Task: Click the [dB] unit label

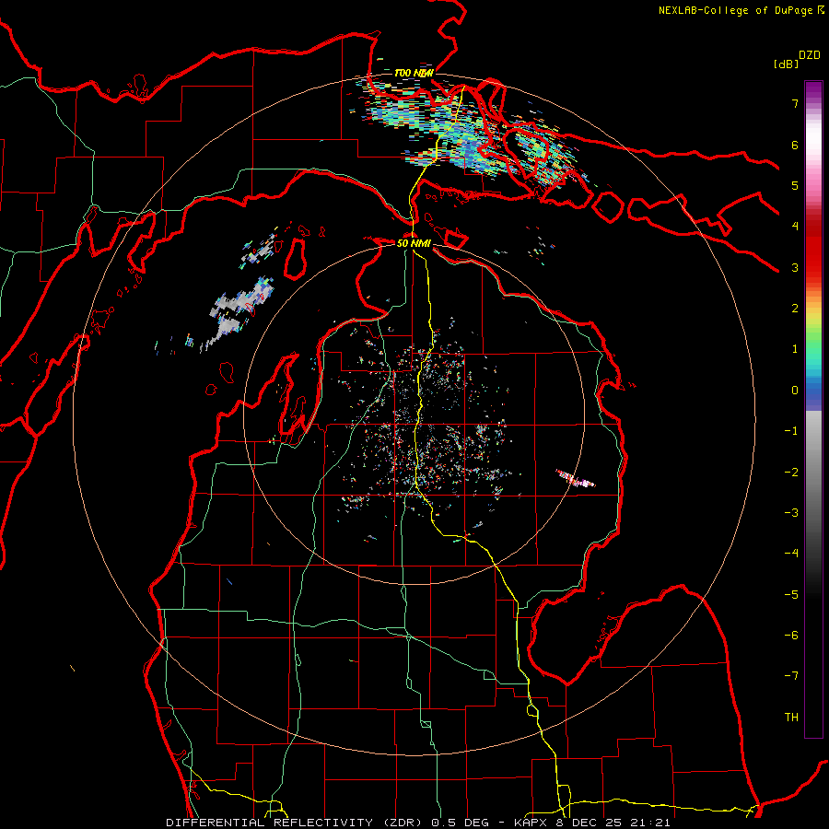Action: point(786,64)
